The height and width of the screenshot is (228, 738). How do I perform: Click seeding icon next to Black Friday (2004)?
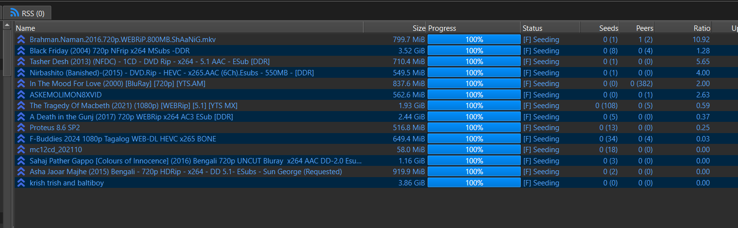21,50
